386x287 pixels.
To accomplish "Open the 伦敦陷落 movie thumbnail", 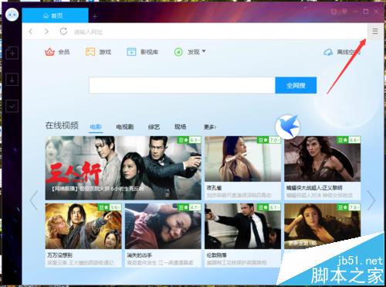I will pos(242,226).
